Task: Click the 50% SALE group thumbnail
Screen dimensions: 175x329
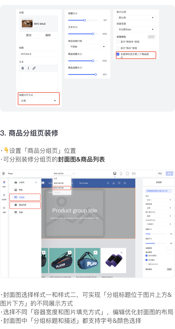Action: pos(27,24)
